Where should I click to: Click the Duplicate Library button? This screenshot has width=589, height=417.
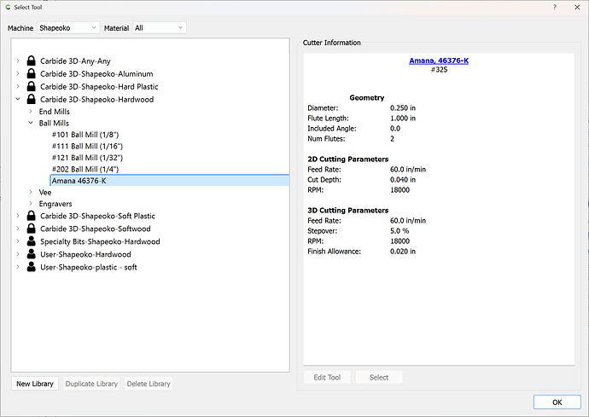(91, 384)
